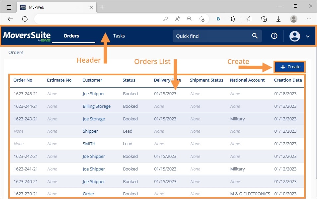Refresh the current page
Image resolution: width=317 pixels, height=199 pixels.
[25, 19]
